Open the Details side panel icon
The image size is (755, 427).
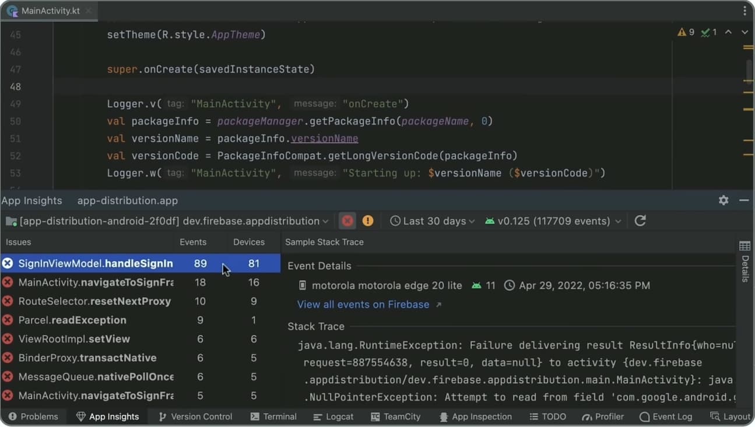coord(745,246)
